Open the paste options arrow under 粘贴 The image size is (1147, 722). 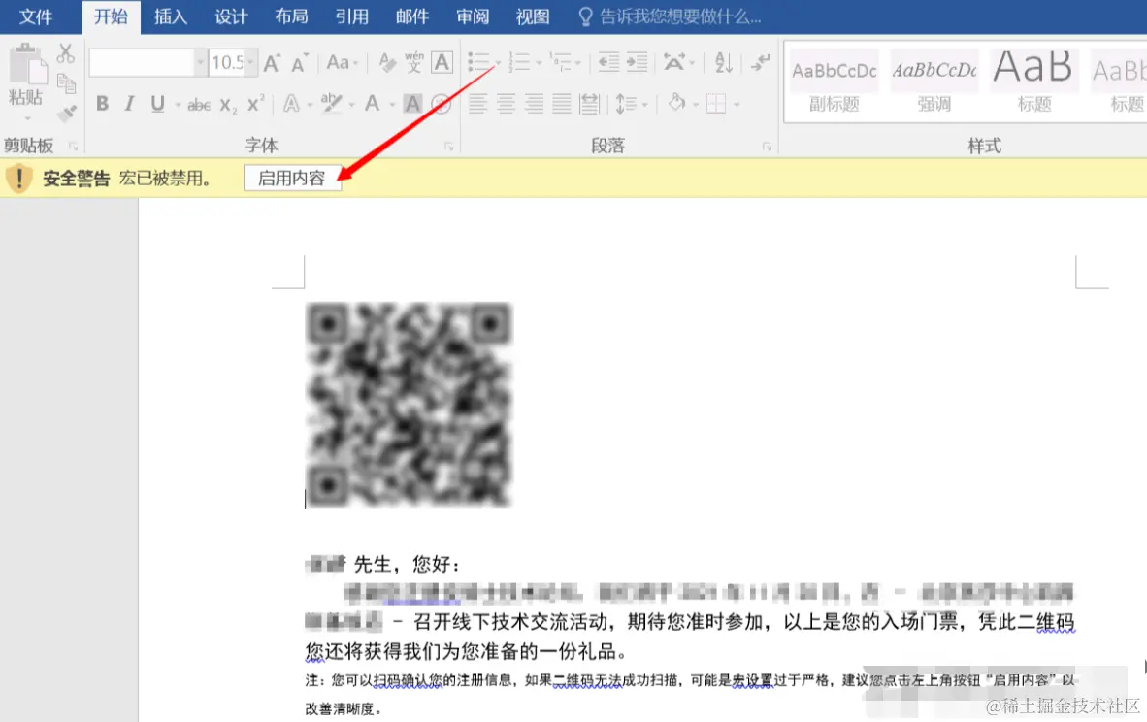27,117
